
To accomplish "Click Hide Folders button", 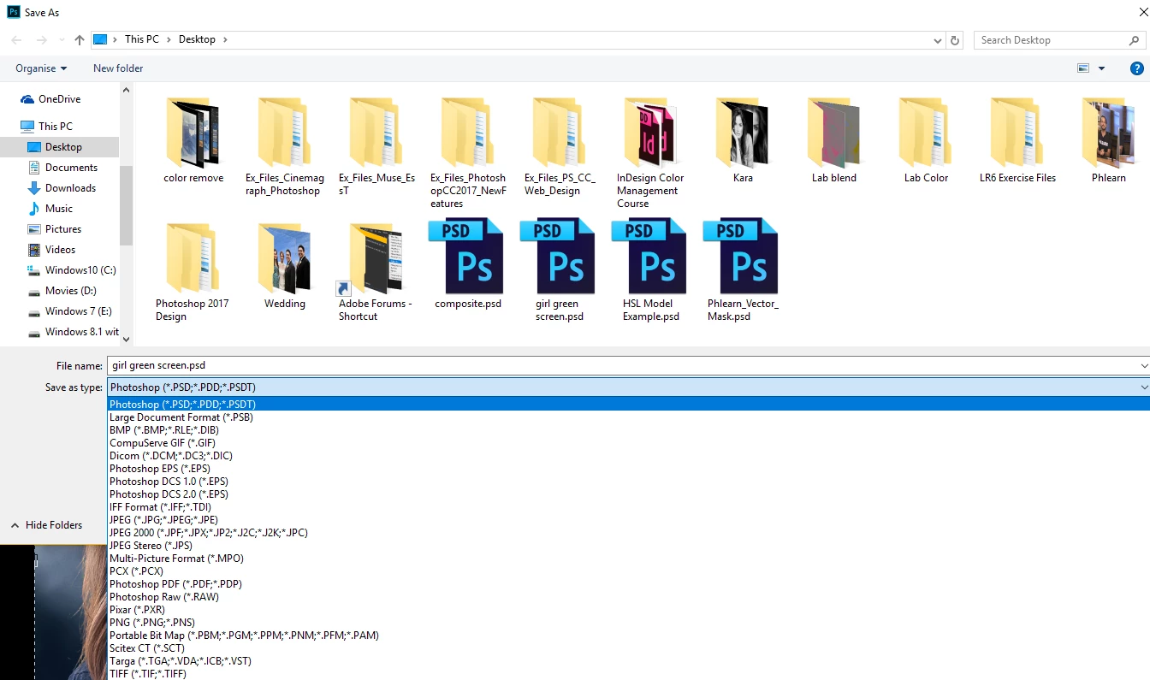I will 46,525.
